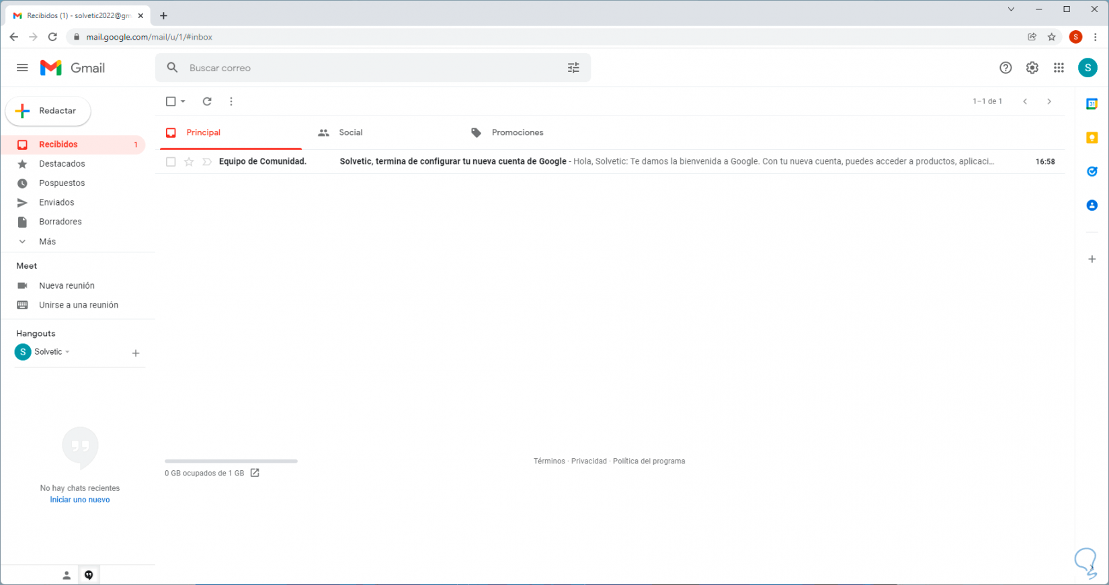Mark the Equipo de Comunidad email as important
Screen dimensions: 1109x585
tap(207, 162)
